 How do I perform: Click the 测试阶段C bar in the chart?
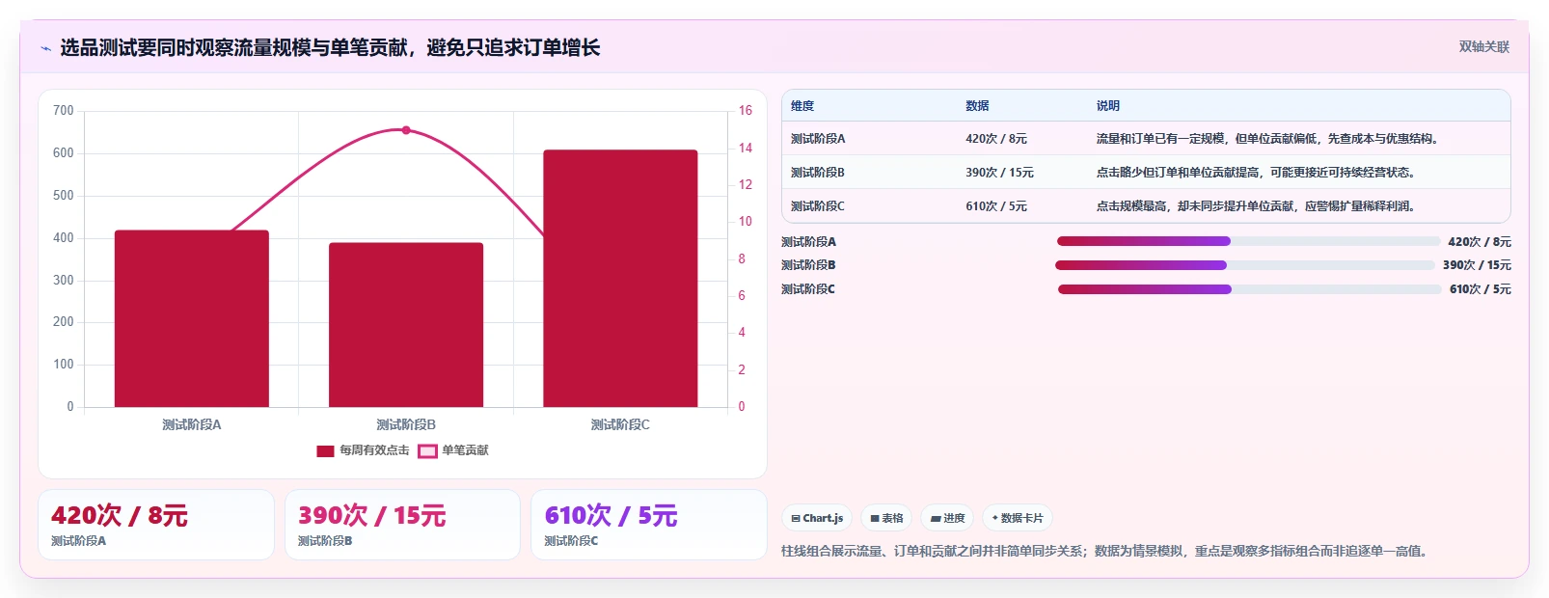click(x=620, y=279)
